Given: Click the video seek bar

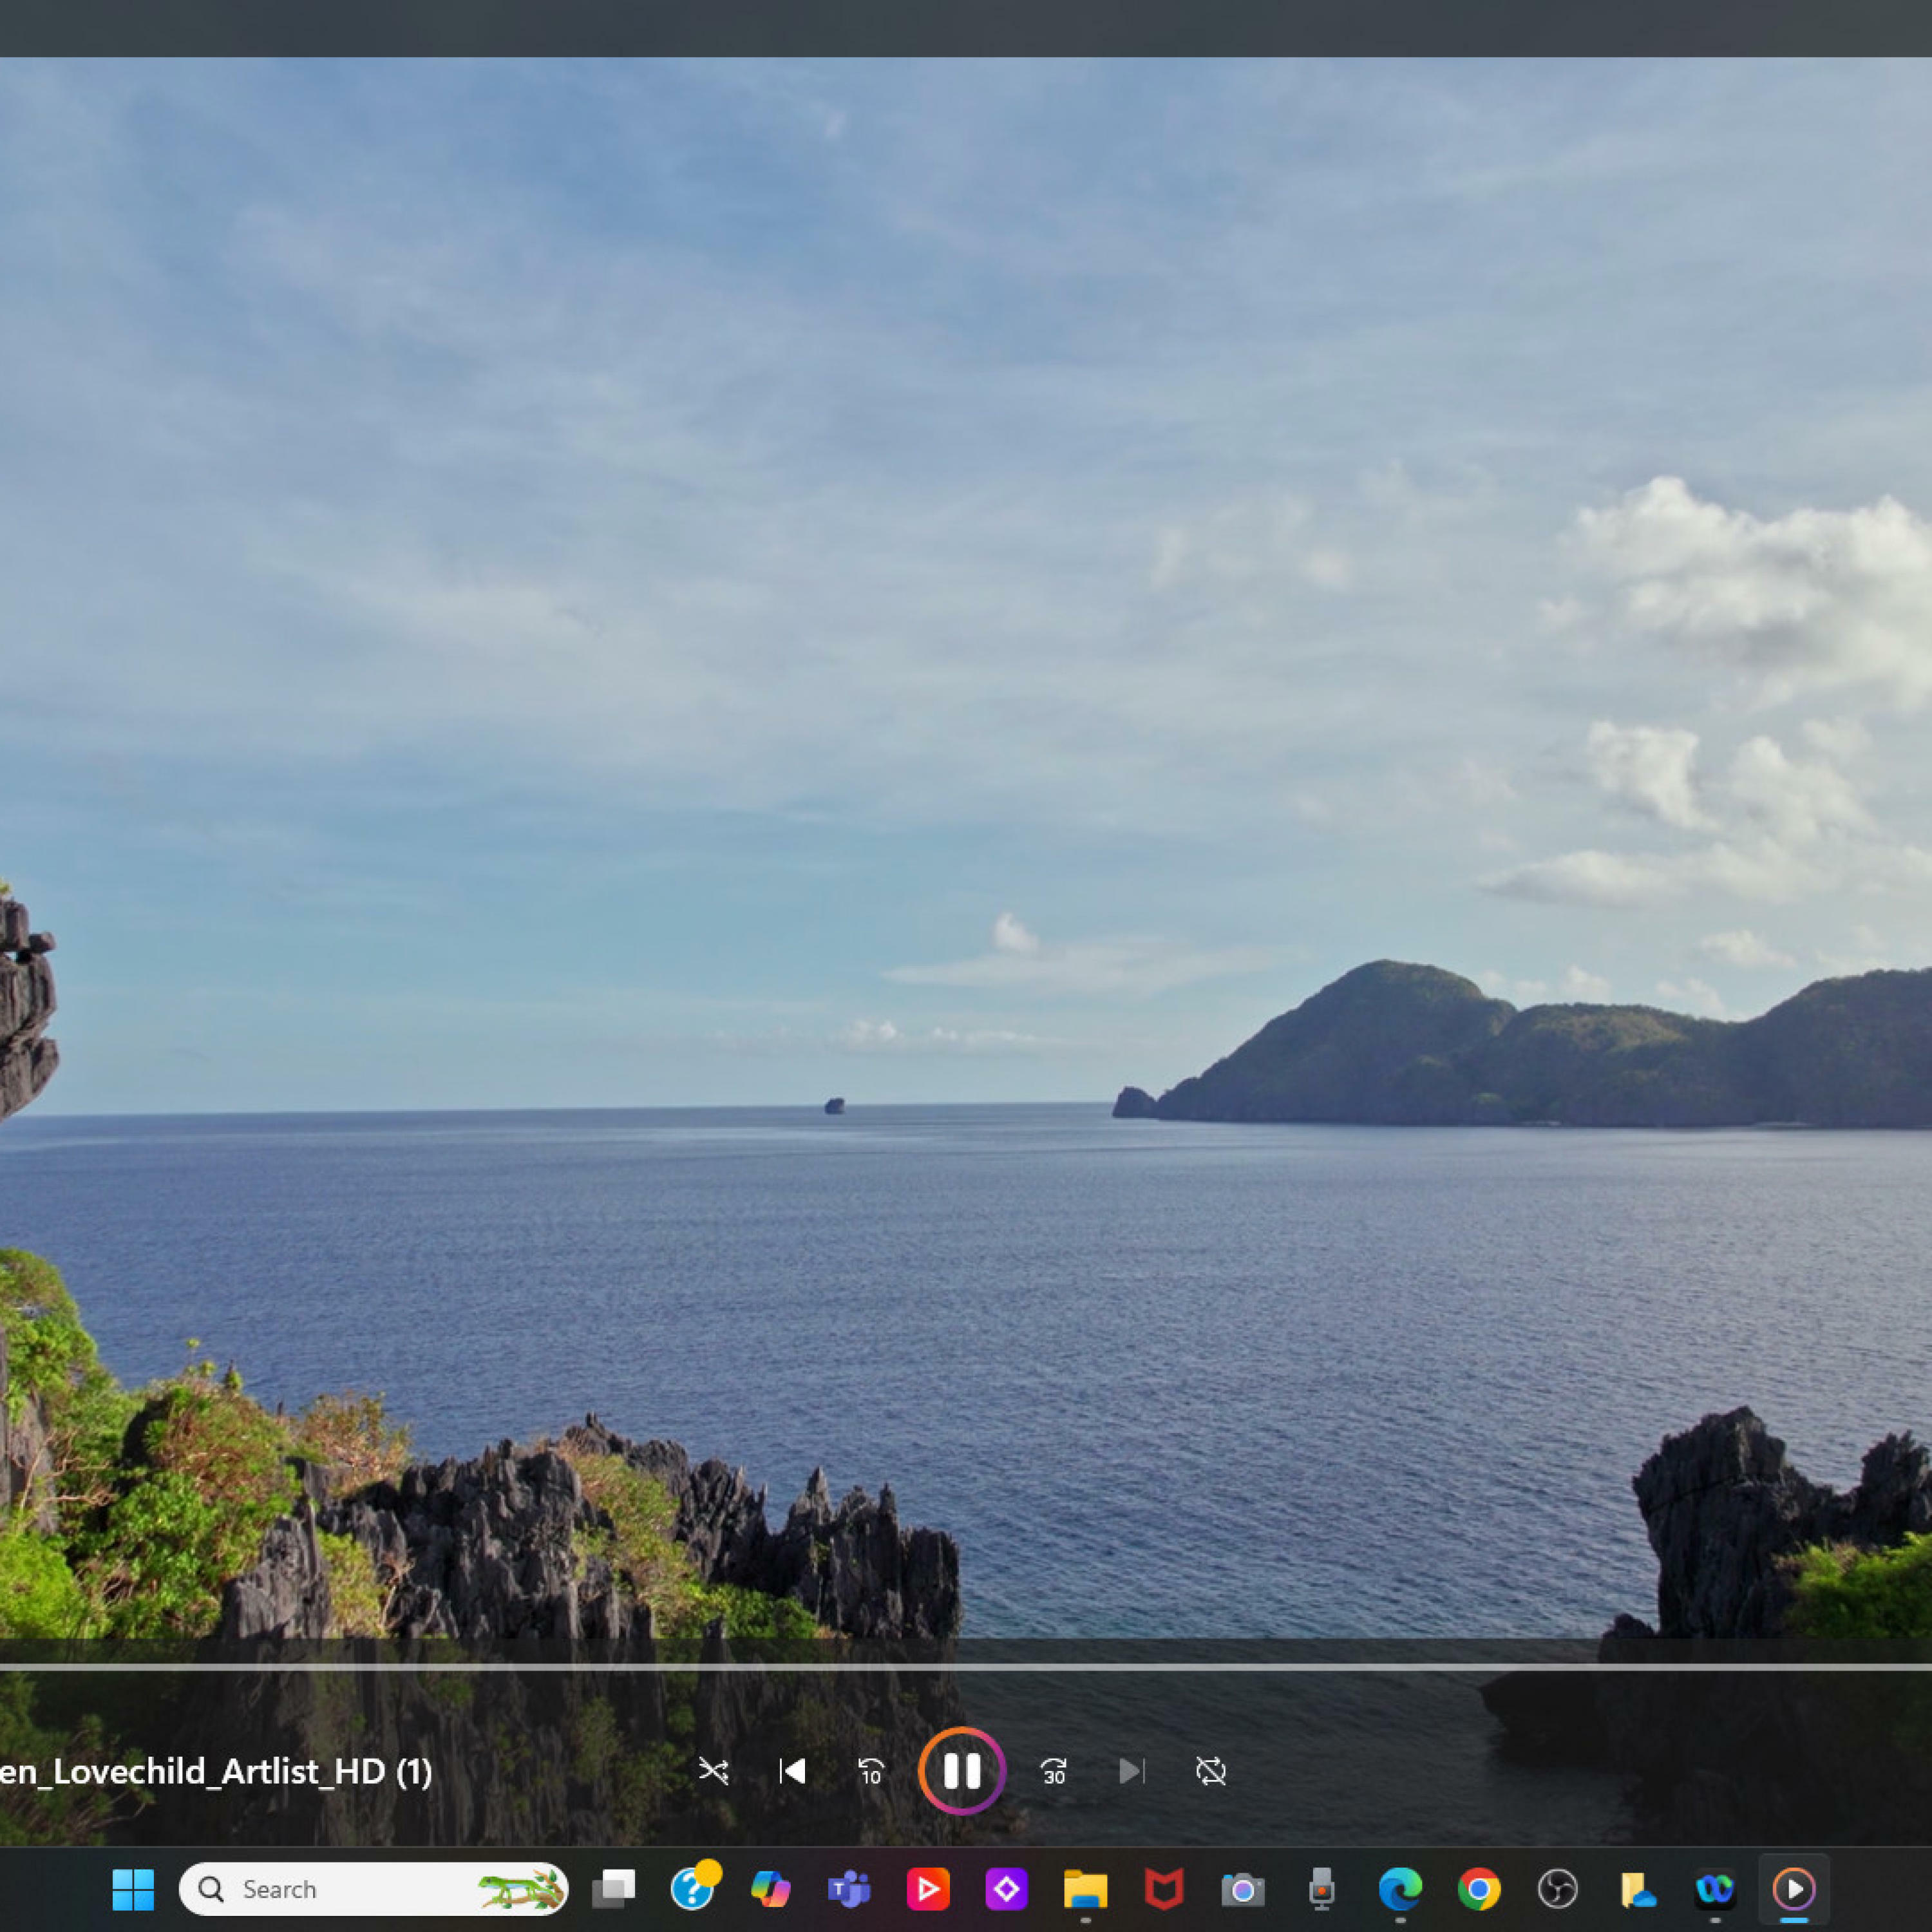Looking at the screenshot, I should 965,1667.
